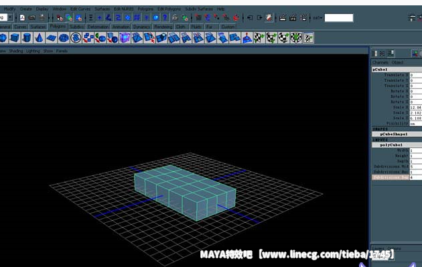Click the lock icon in the status line
422x267 pixels.
pyautogui.click(x=175, y=18)
